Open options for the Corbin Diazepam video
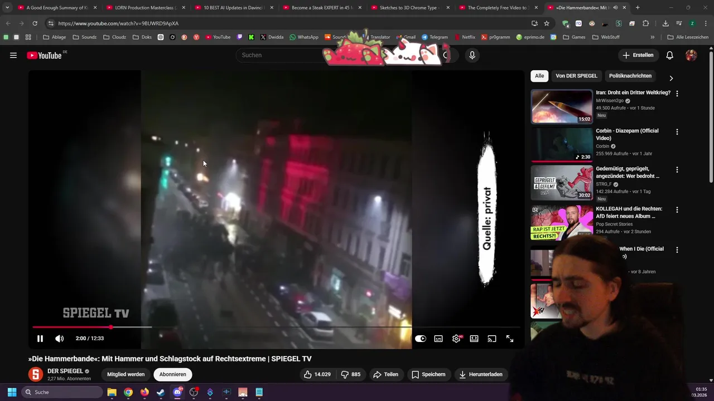Image resolution: width=714 pixels, height=401 pixels. tap(677, 132)
